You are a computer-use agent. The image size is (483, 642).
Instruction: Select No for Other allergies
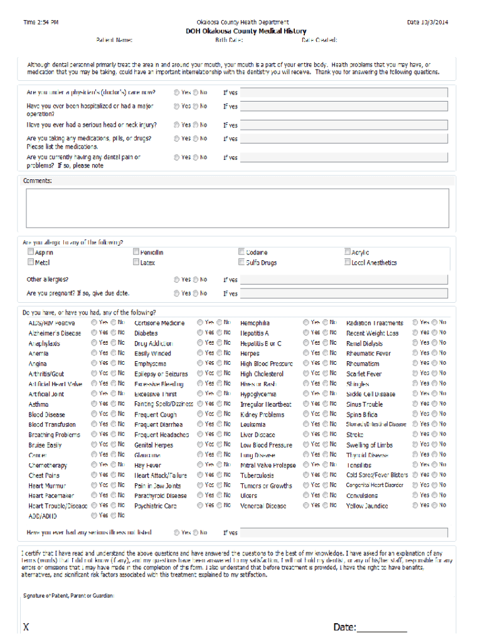coord(196,280)
